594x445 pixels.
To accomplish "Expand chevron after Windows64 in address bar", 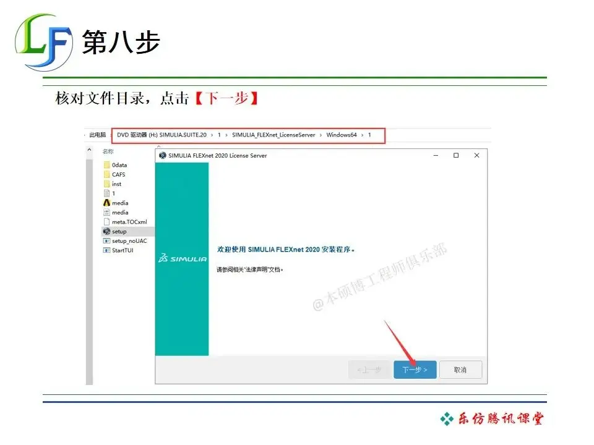I will click(362, 135).
